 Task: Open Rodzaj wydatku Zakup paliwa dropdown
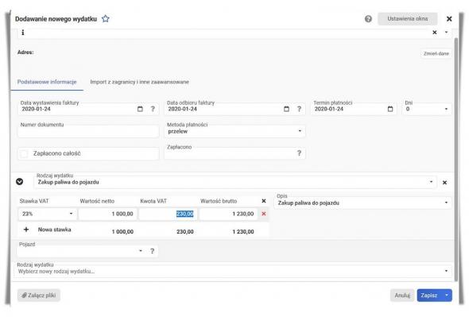point(235,182)
